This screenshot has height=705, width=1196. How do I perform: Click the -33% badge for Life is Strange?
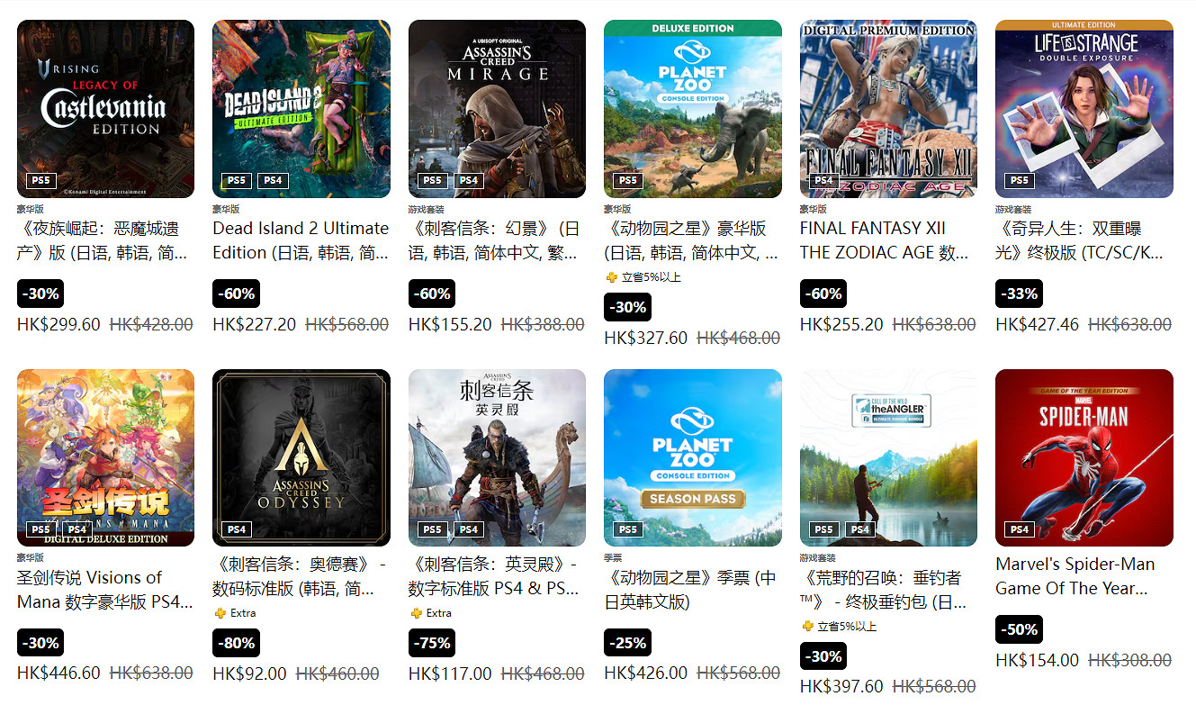pos(1019,294)
